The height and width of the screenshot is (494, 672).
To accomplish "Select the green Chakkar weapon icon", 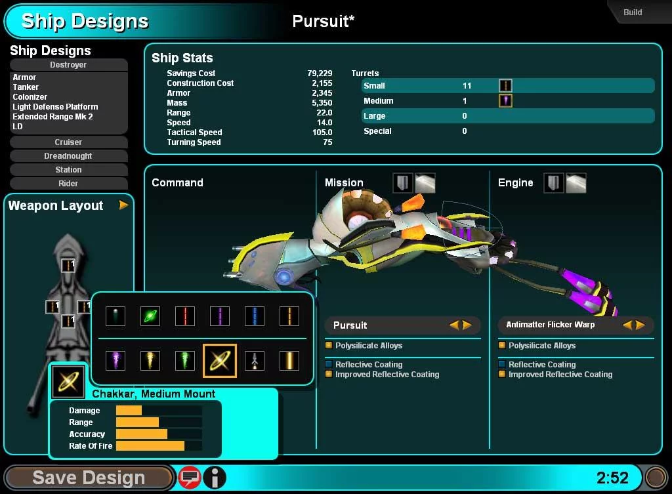I will (150, 316).
